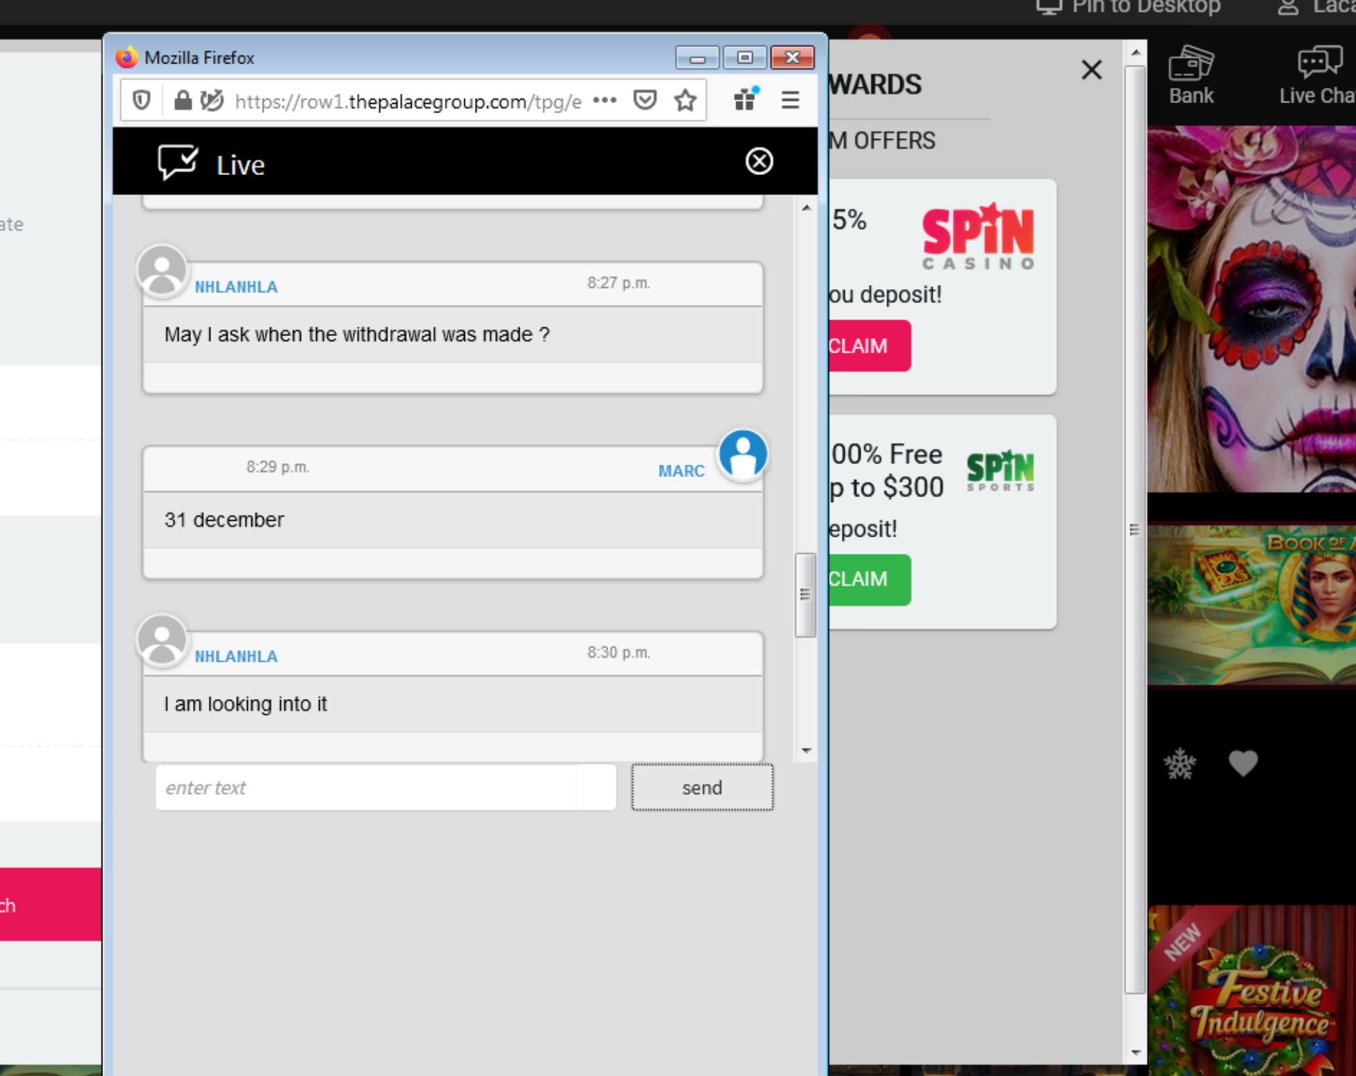Open the Festive Indulgence game thumbnail
Screen dimensions: 1356x1076
[1252, 989]
